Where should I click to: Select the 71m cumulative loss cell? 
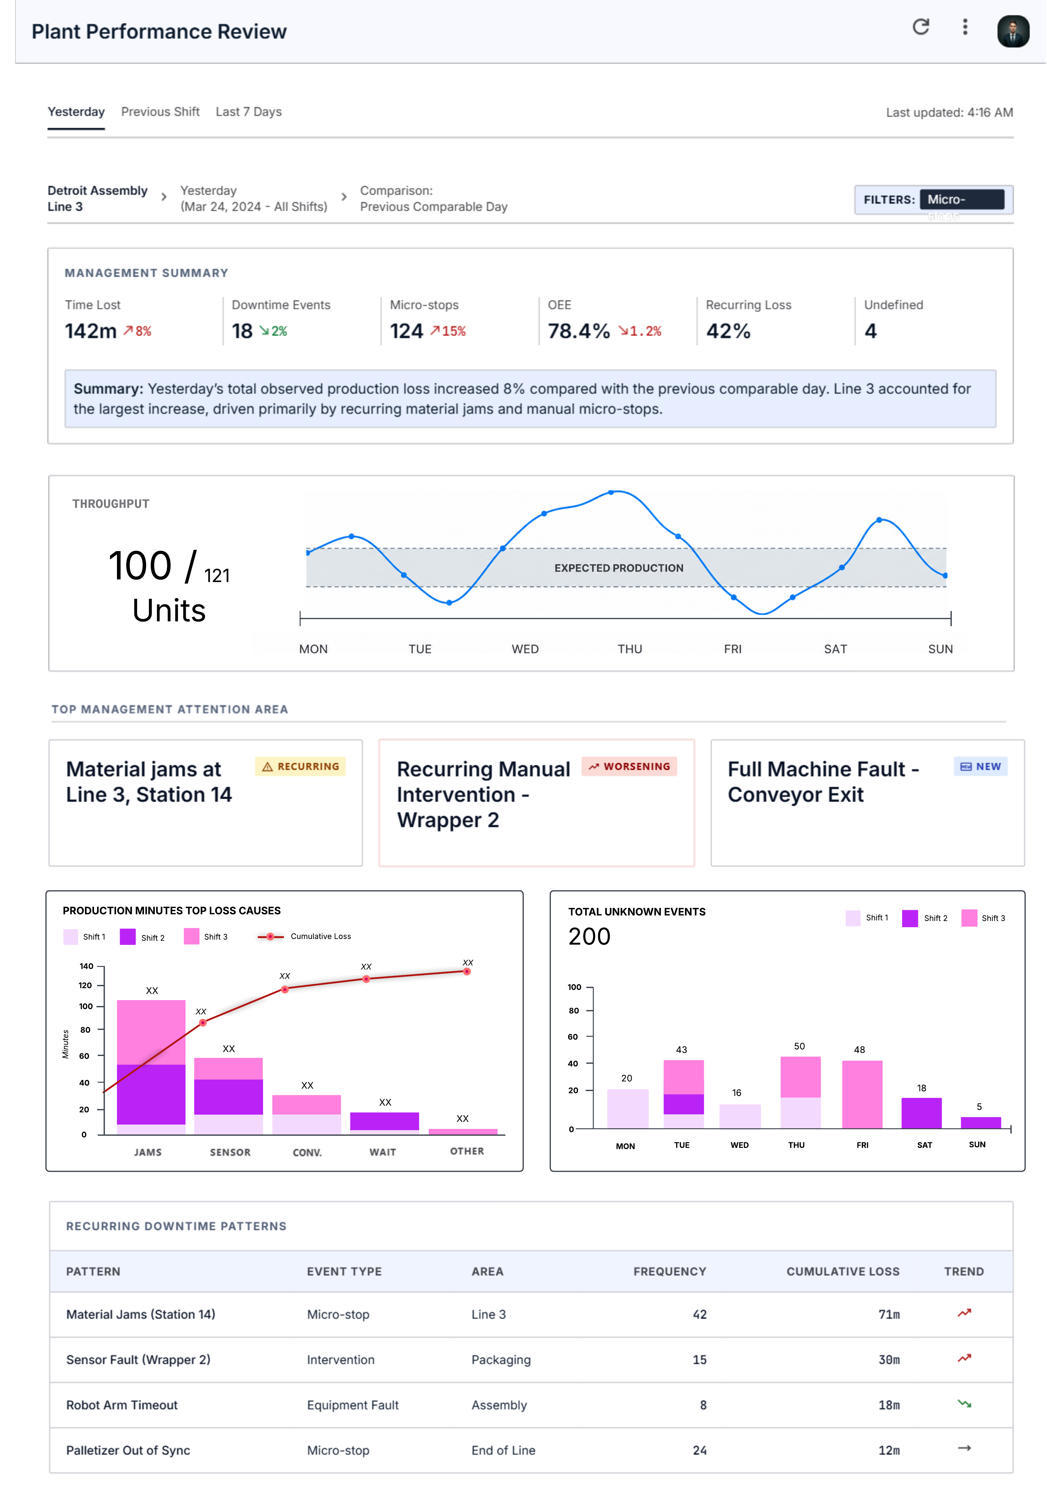click(889, 1314)
